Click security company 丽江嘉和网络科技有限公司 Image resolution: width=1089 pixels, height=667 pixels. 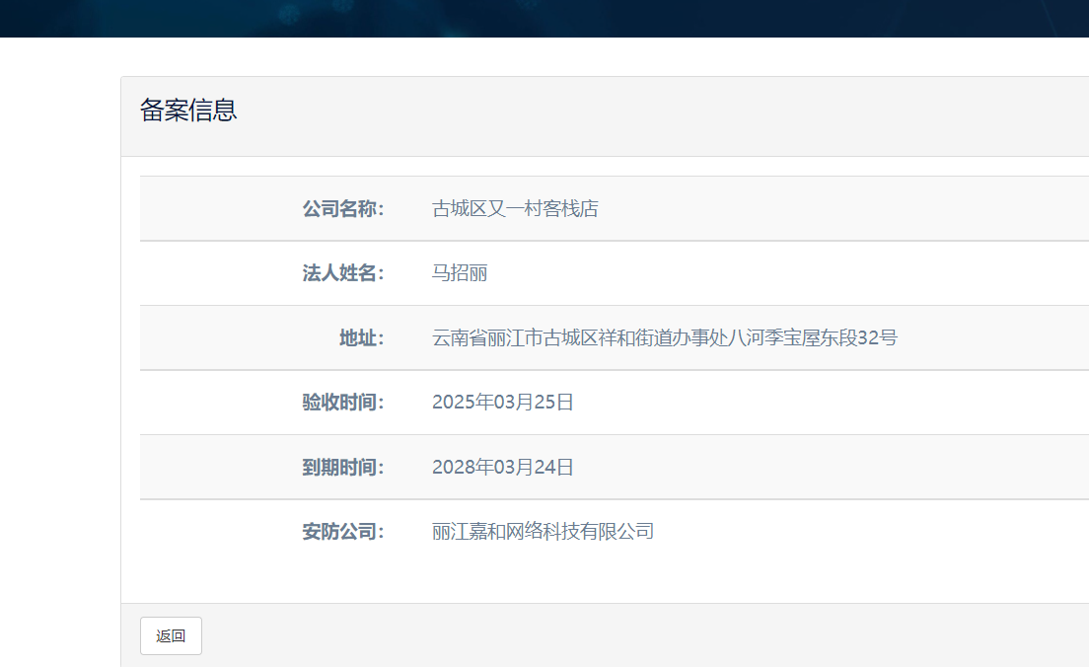543,532
